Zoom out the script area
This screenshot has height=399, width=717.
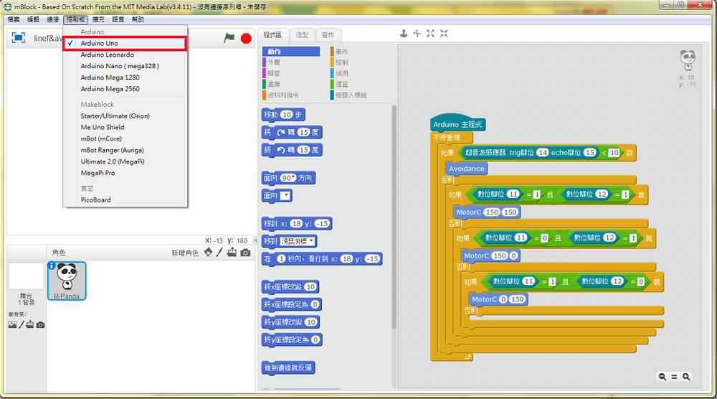[662, 377]
